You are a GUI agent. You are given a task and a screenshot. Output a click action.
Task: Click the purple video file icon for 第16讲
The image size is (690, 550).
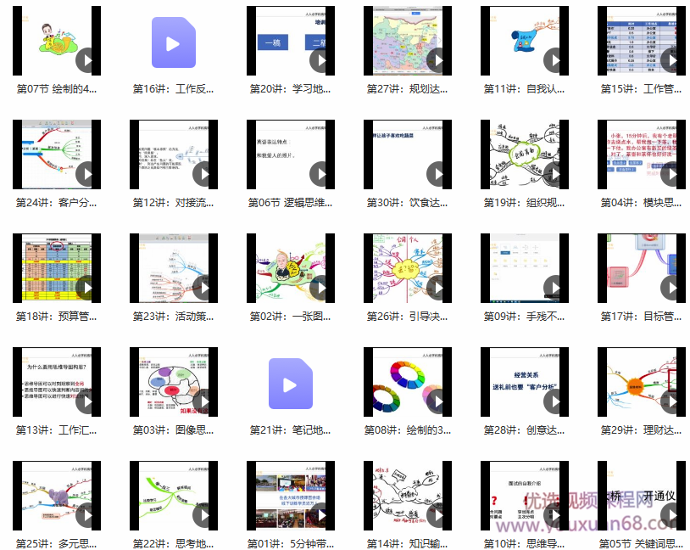pyautogui.click(x=173, y=42)
